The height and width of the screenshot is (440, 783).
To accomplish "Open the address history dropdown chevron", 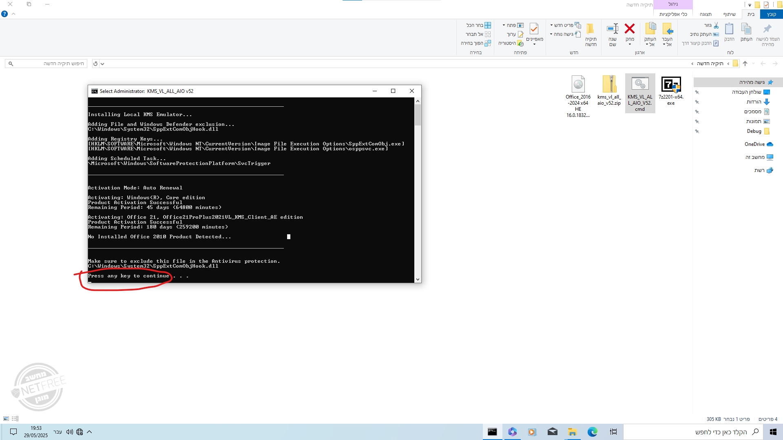I will (x=103, y=64).
